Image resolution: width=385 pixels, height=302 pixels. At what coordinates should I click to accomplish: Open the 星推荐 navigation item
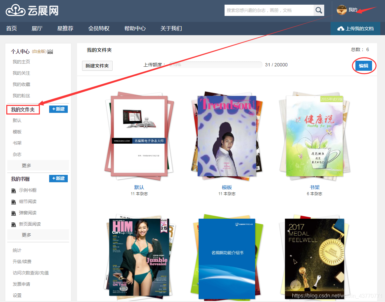pos(65,29)
